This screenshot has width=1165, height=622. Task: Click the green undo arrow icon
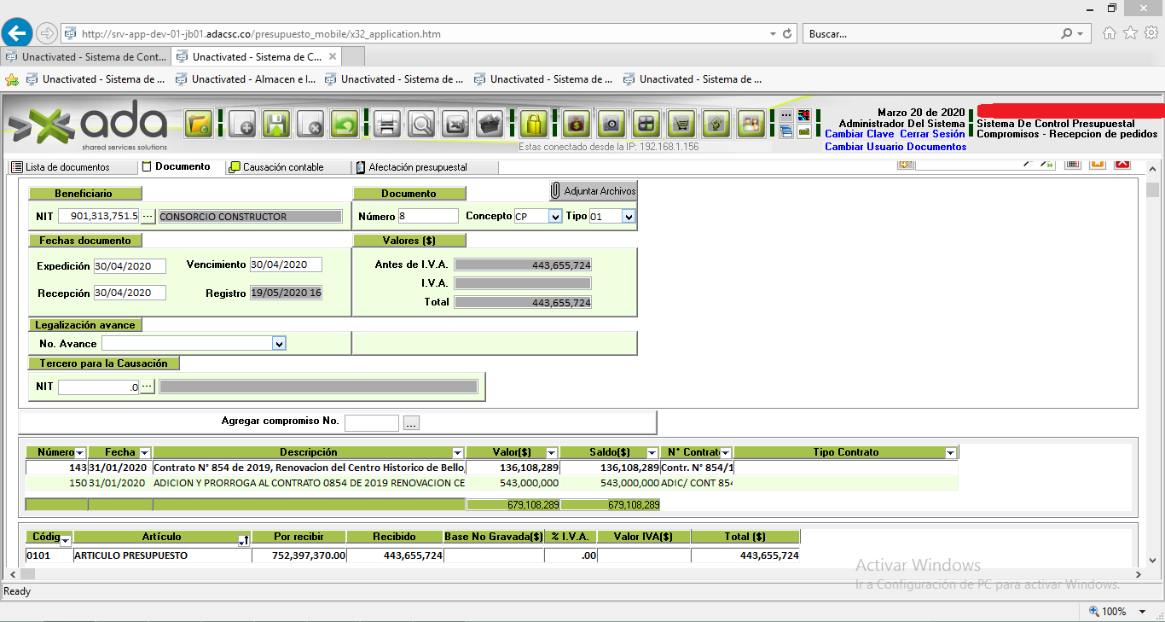click(344, 125)
